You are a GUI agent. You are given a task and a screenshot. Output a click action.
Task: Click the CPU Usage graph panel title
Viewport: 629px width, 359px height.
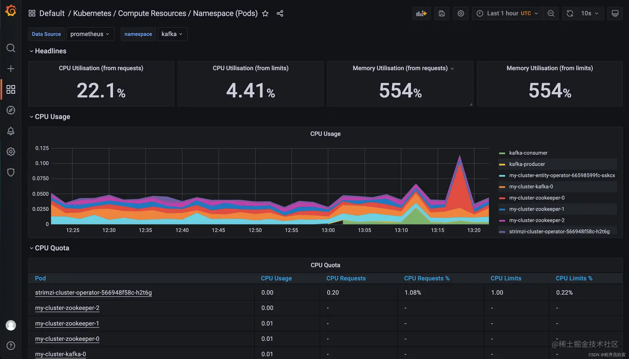coord(325,134)
